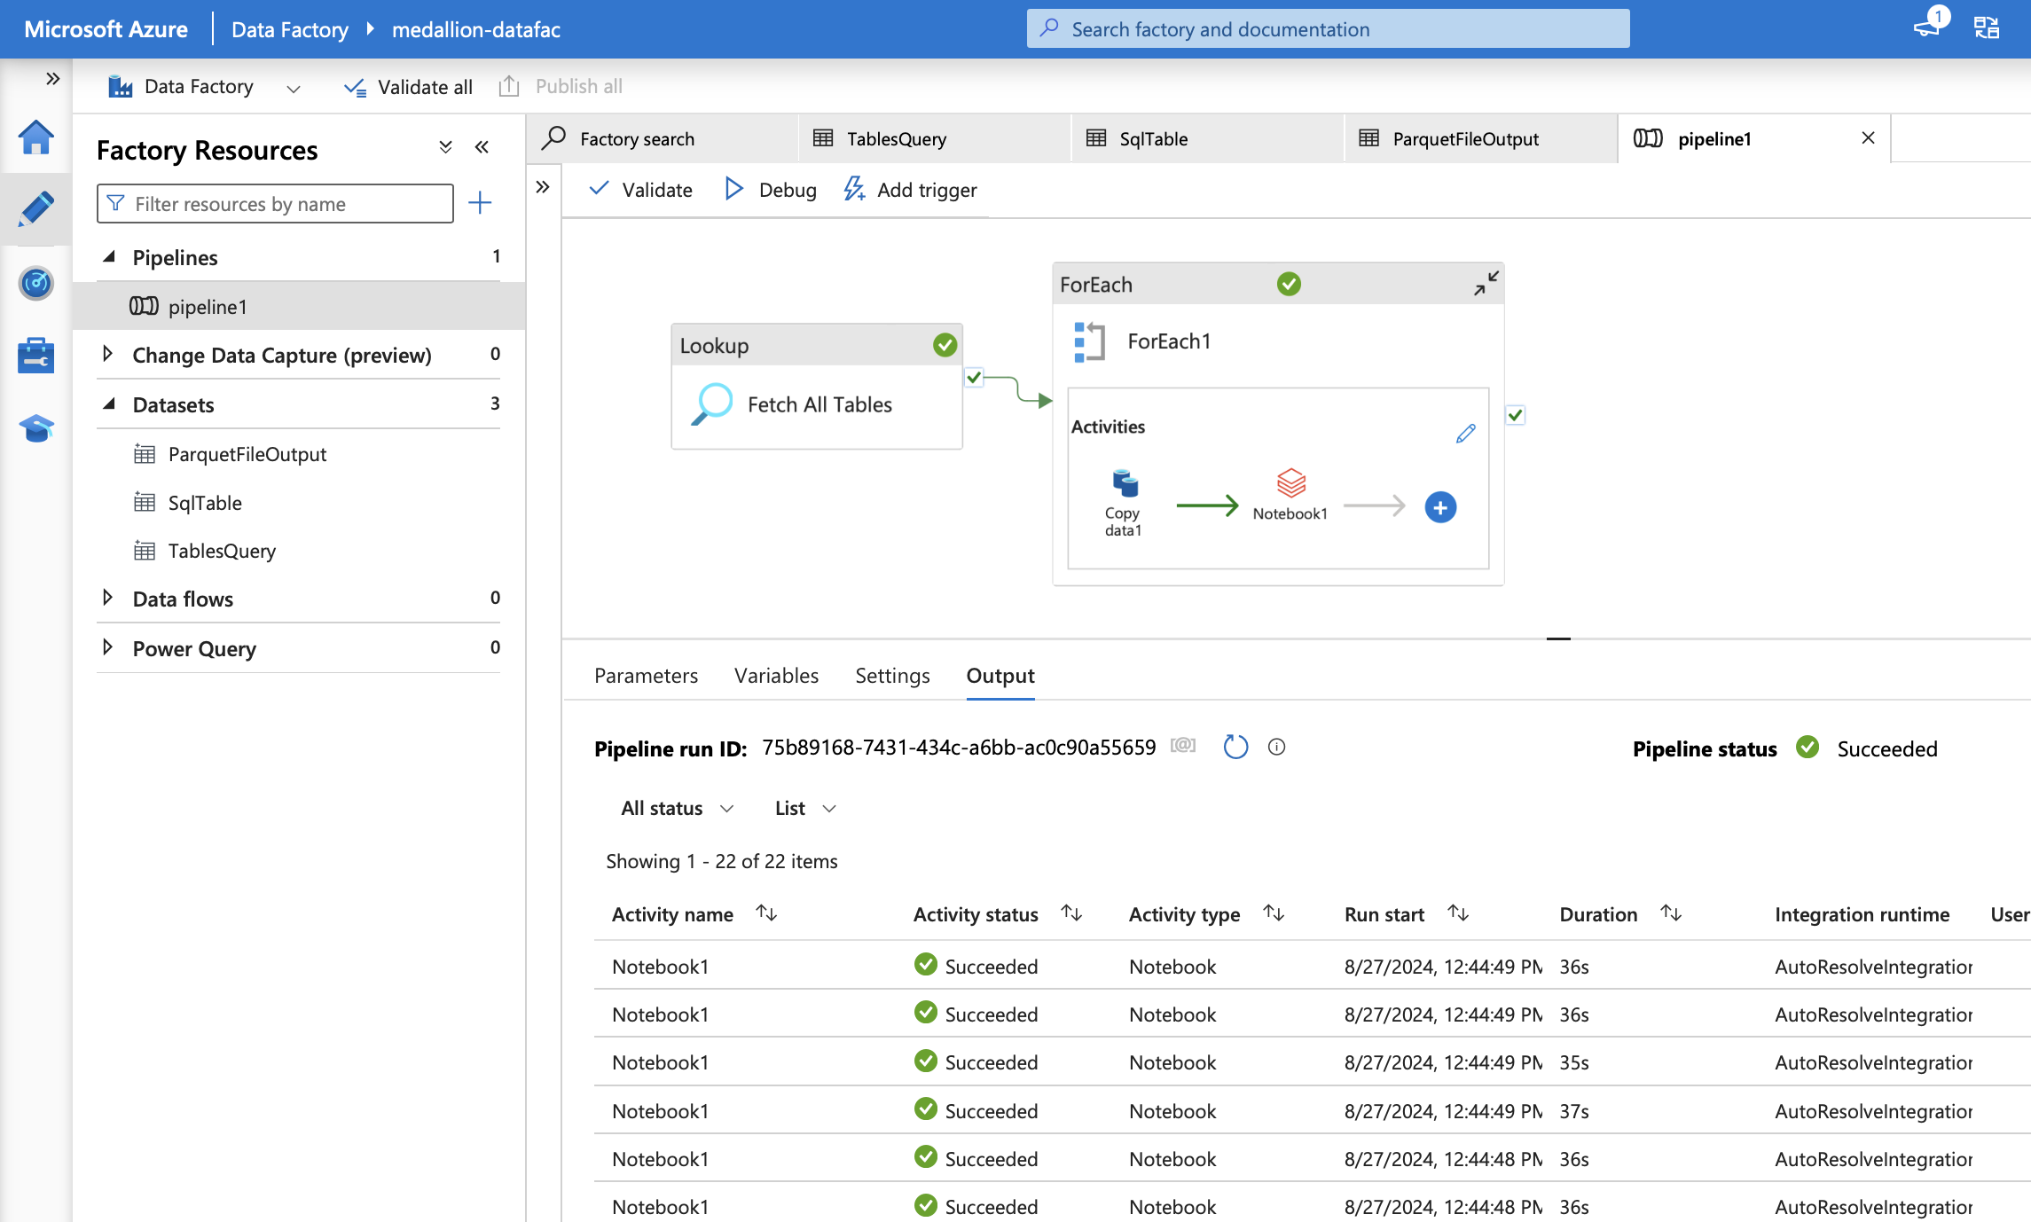Open the SqlTable editor tab
This screenshot has width=2031, height=1222.
(x=1152, y=138)
